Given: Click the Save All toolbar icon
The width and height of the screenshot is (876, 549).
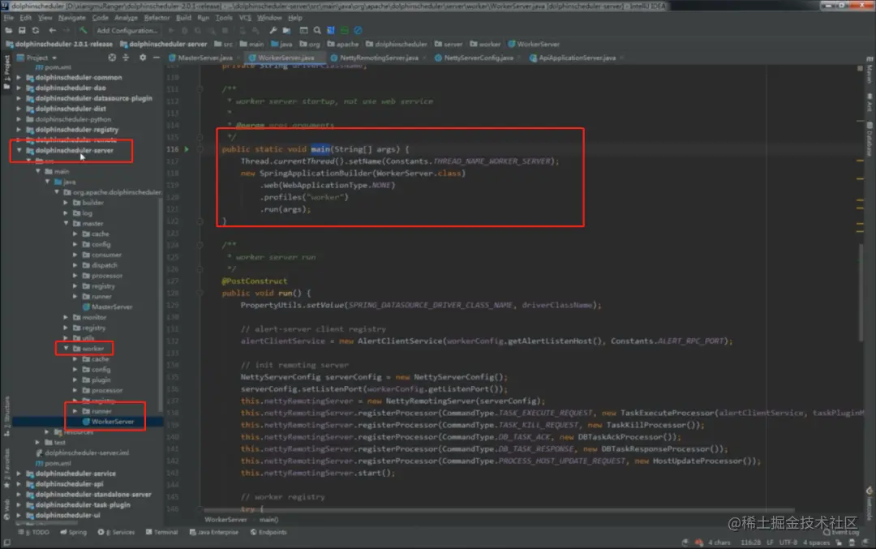Looking at the screenshot, I should tap(22, 30).
